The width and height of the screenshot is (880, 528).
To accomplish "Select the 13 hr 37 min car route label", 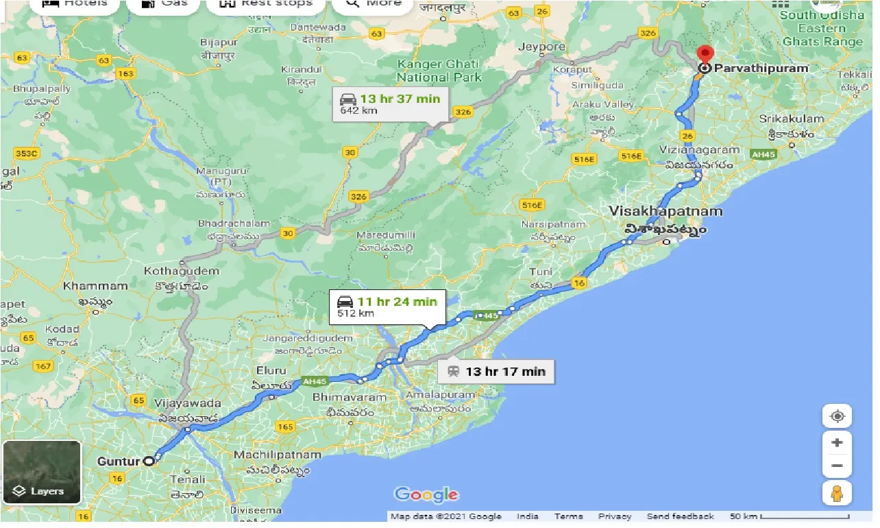I will coord(391,104).
